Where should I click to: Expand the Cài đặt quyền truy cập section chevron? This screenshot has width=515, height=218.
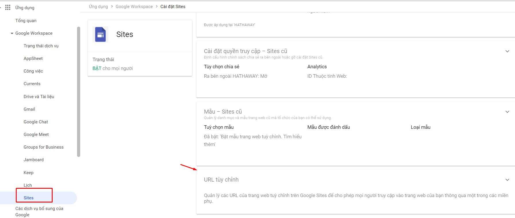(x=507, y=51)
